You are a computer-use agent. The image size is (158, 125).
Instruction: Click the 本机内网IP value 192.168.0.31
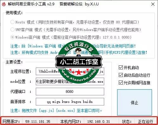(98, 122)
